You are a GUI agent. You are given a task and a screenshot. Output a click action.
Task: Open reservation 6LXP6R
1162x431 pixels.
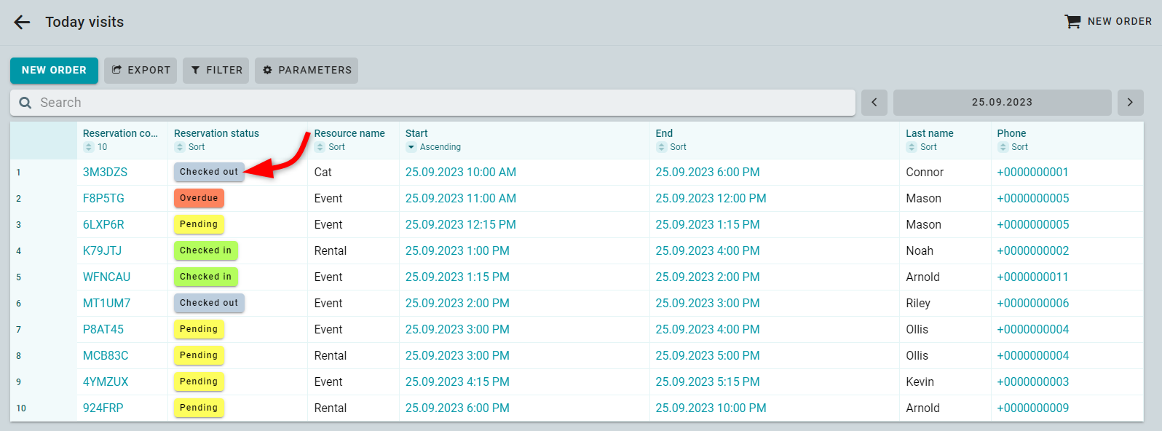point(103,225)
